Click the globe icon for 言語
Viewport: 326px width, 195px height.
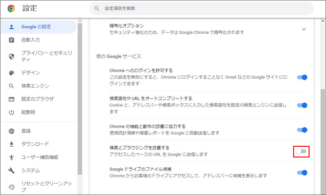[11, 131]
